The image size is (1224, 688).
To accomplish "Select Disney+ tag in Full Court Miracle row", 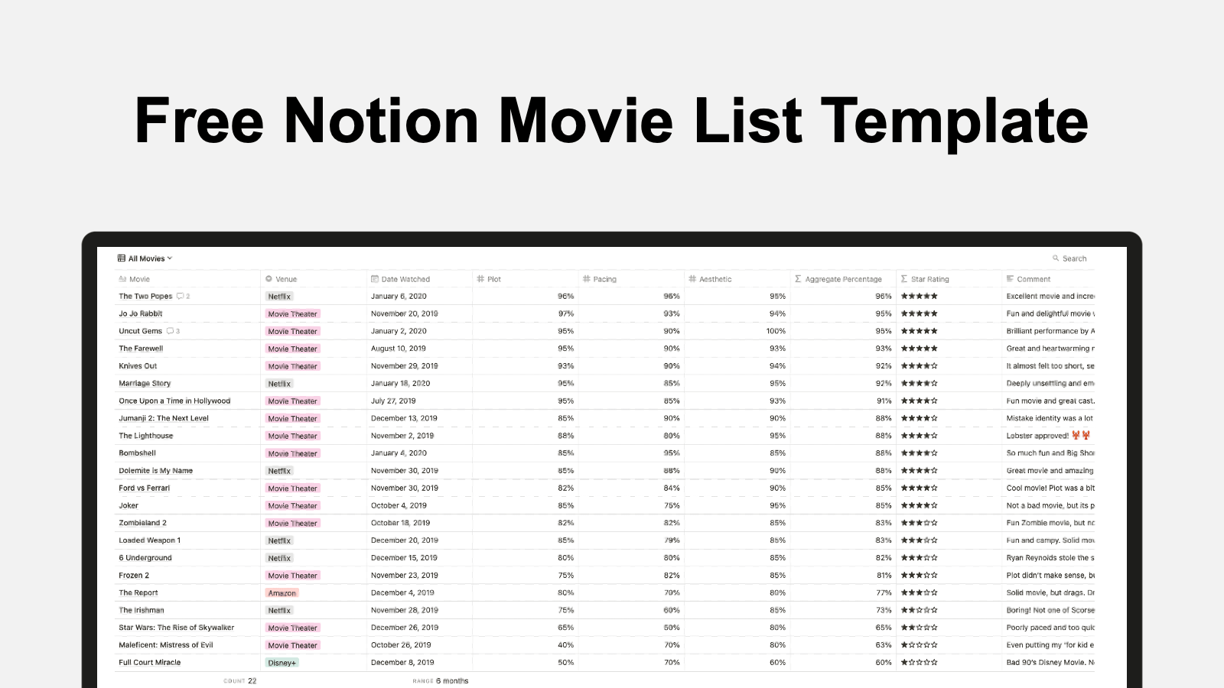I will [282, 663].
